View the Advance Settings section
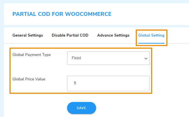Viewport: 189px width, 117px height. tap(113, 35)
